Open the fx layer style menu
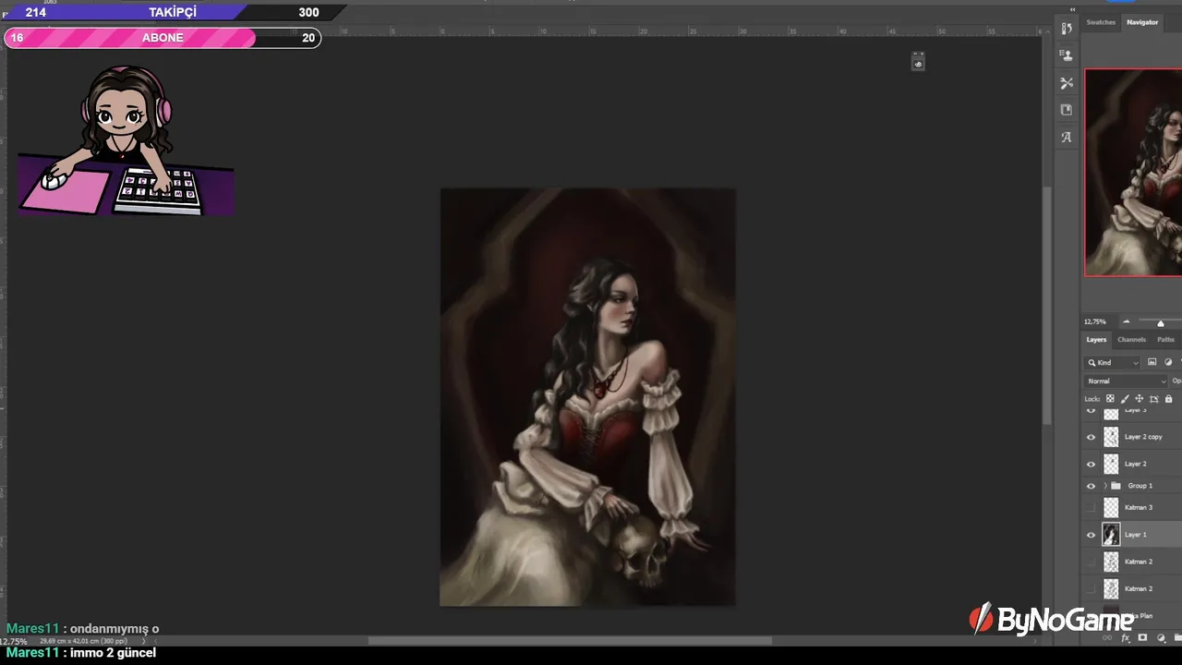 [x=1126, y=637]
